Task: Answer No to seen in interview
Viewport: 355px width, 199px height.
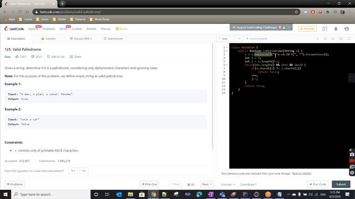Action: (x=84, y=171)
